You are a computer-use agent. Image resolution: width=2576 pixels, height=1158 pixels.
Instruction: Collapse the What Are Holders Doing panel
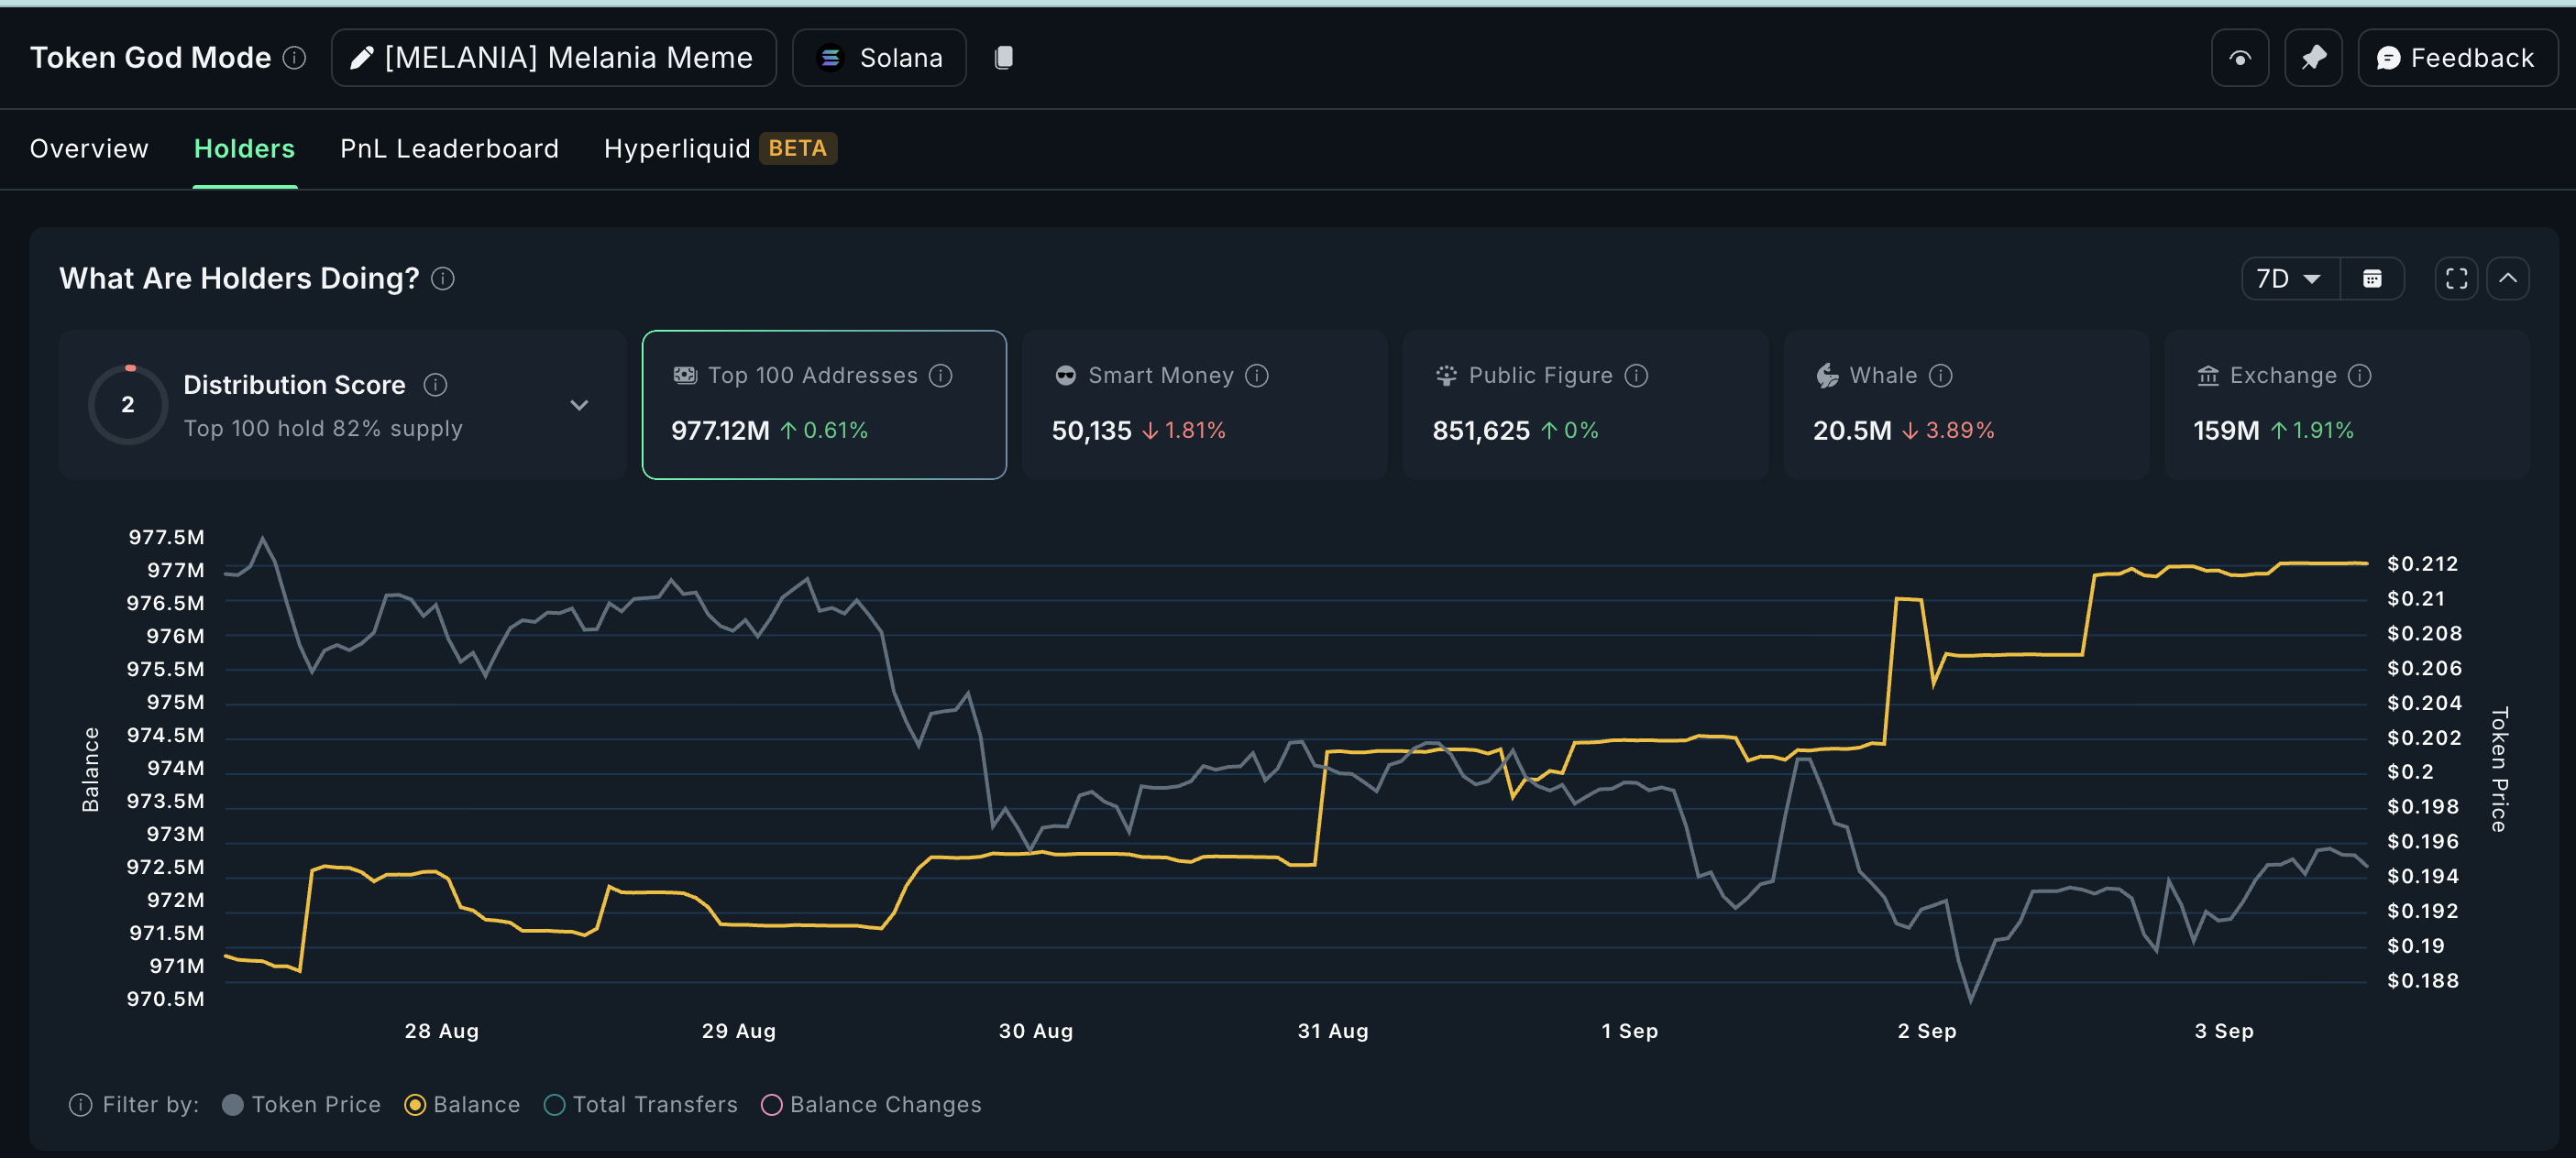click(2507, 279)
